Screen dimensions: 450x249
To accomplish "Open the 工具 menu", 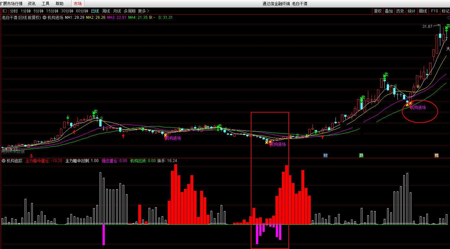I will 46,4.
